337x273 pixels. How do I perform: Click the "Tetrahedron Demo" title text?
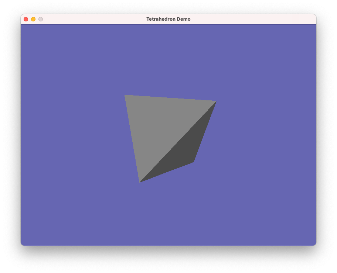pyautogui.click(x=168, y=19)
